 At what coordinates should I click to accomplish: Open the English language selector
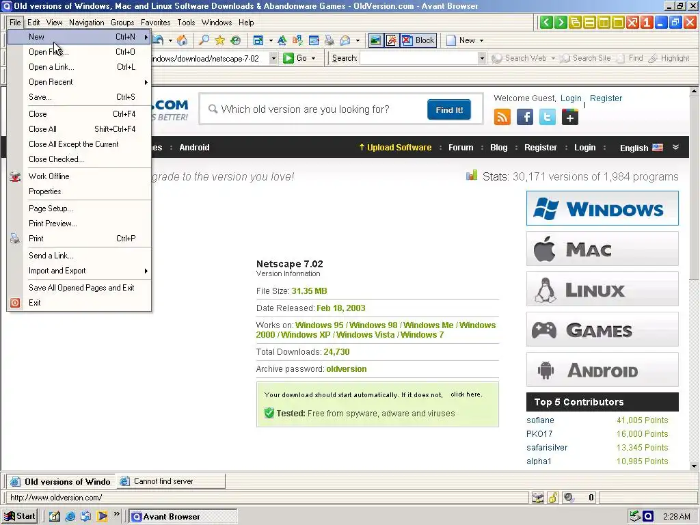tap(649, 148)
